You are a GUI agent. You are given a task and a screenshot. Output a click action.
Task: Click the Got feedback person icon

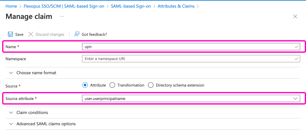click(x=77, y=34)
